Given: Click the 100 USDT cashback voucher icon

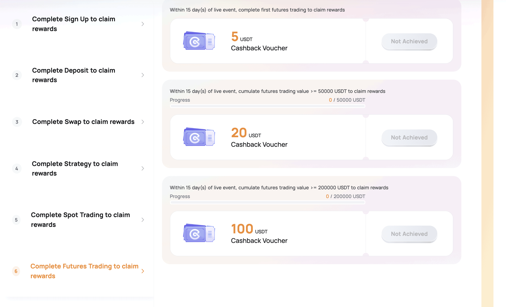Looking at the screenshot, I should (199, 233).
